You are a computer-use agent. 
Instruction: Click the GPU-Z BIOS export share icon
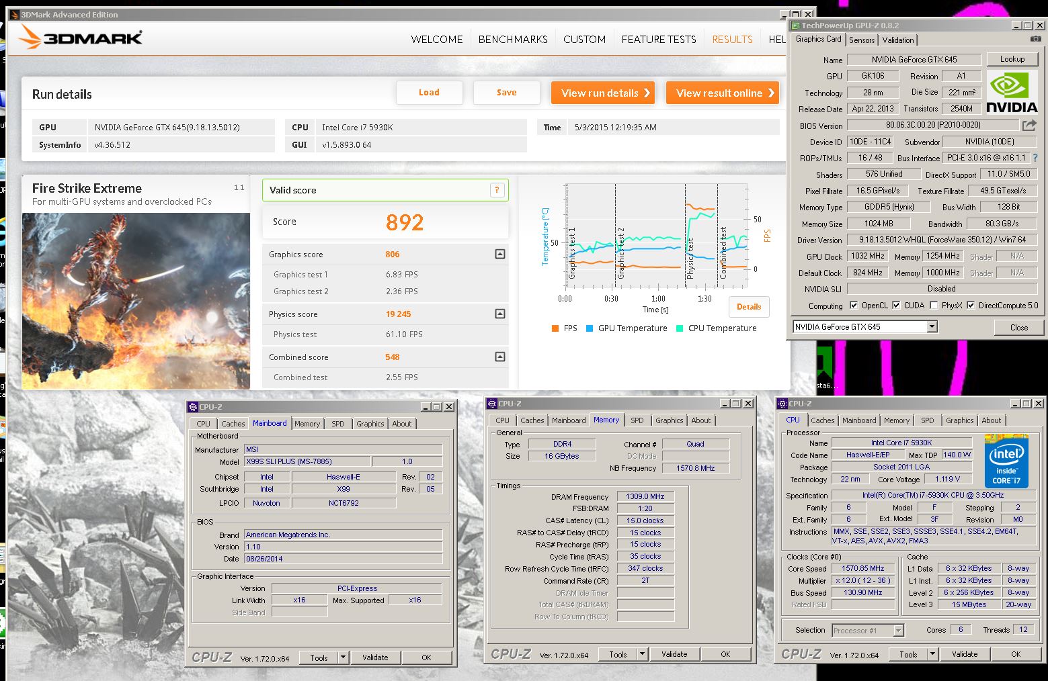pos(1029,125)
